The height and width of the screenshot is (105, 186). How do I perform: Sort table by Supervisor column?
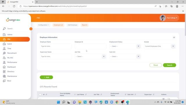tap(154, 94)
